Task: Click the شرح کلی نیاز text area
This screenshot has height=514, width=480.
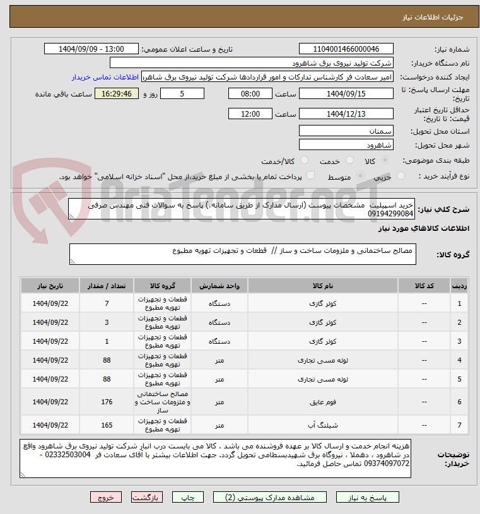Action: point(242,209)
